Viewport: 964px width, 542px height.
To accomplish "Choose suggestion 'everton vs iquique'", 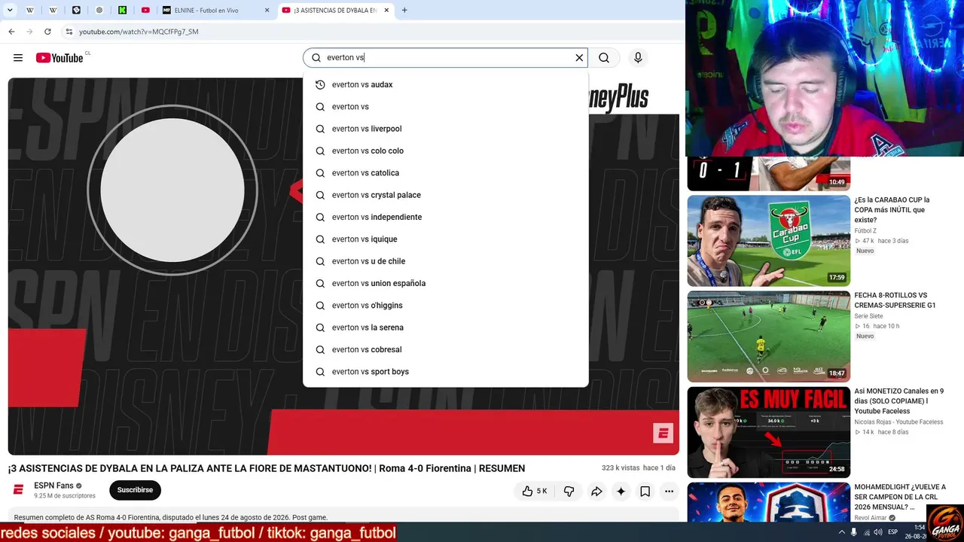I will (x=446, y=239).
